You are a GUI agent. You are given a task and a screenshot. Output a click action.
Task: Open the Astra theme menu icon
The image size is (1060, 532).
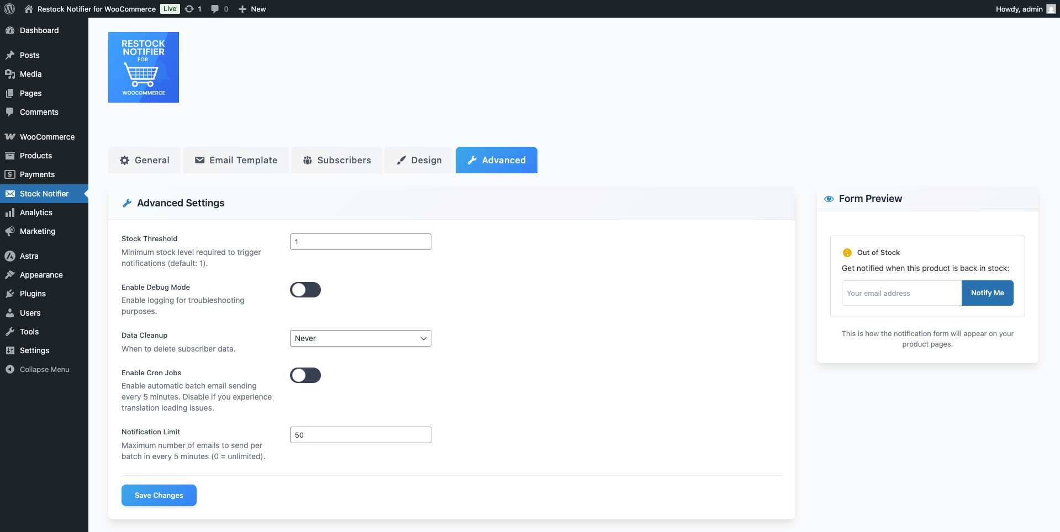10,256
